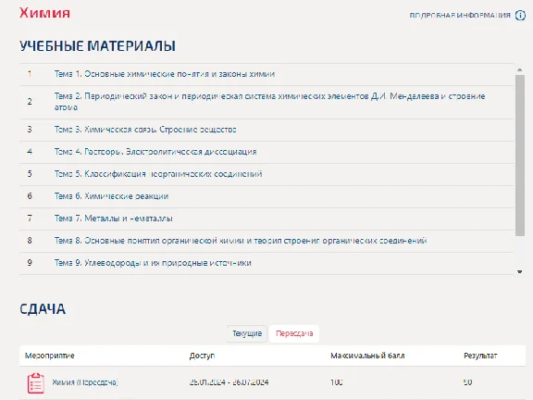Click the materials list scrollbar thumb

point(520,156)
